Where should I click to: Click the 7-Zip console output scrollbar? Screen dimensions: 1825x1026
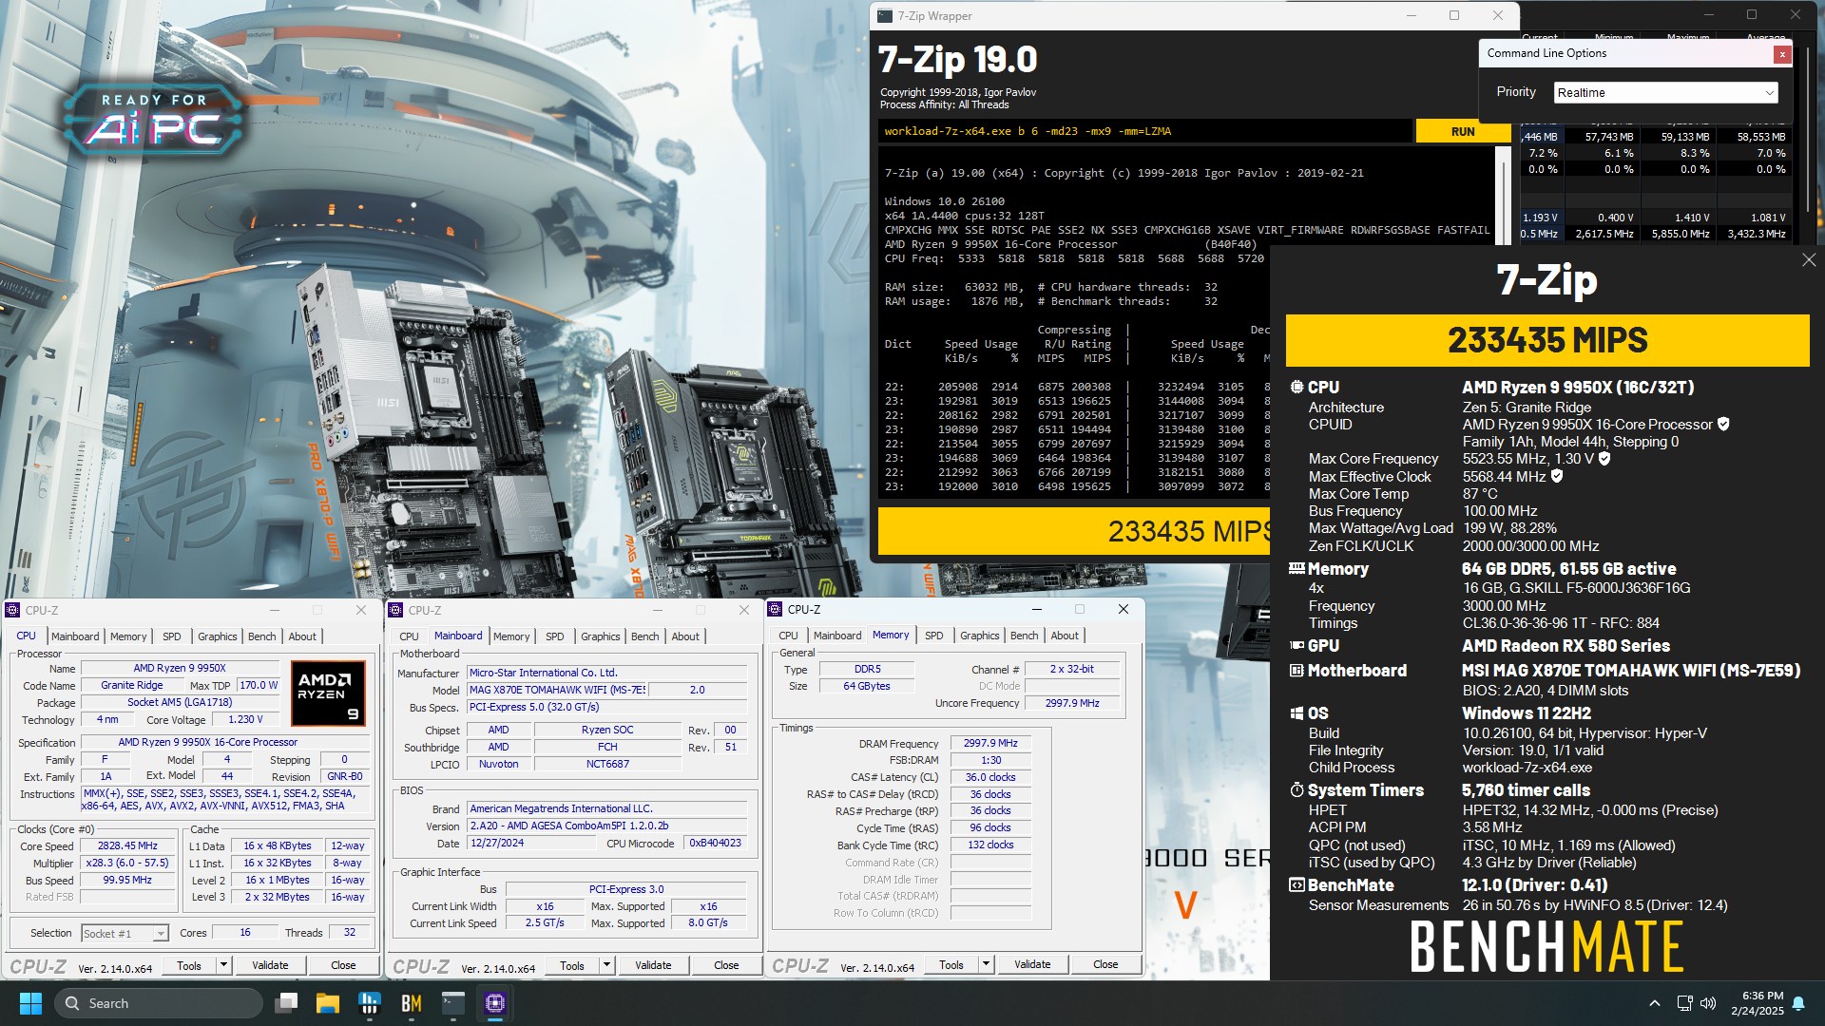pyautogui.click(x=1504, y=323)
